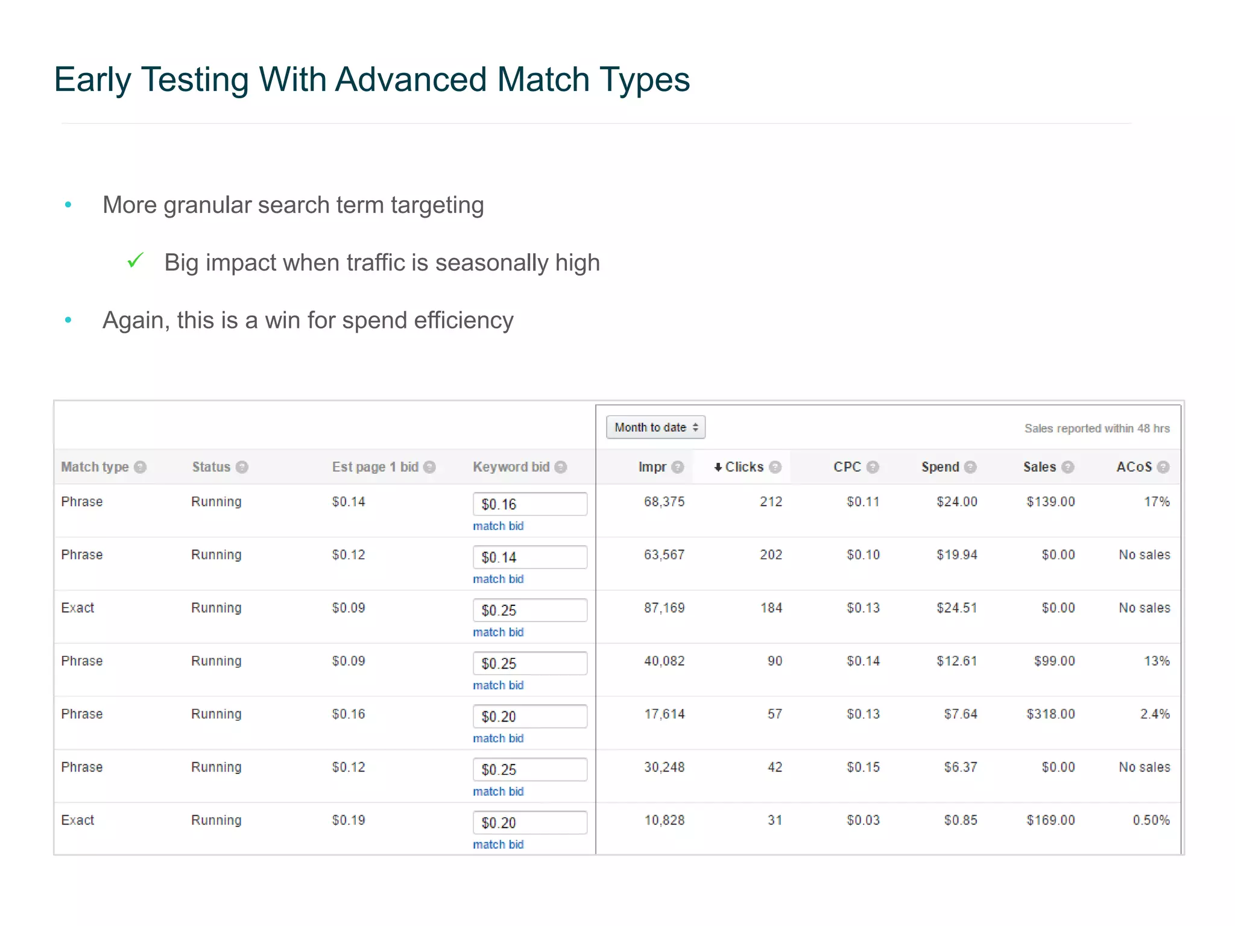1235x926 pixels.
Task: Click keyword bid field in 17,614 impressions row
Action: (x=529, y=716)
